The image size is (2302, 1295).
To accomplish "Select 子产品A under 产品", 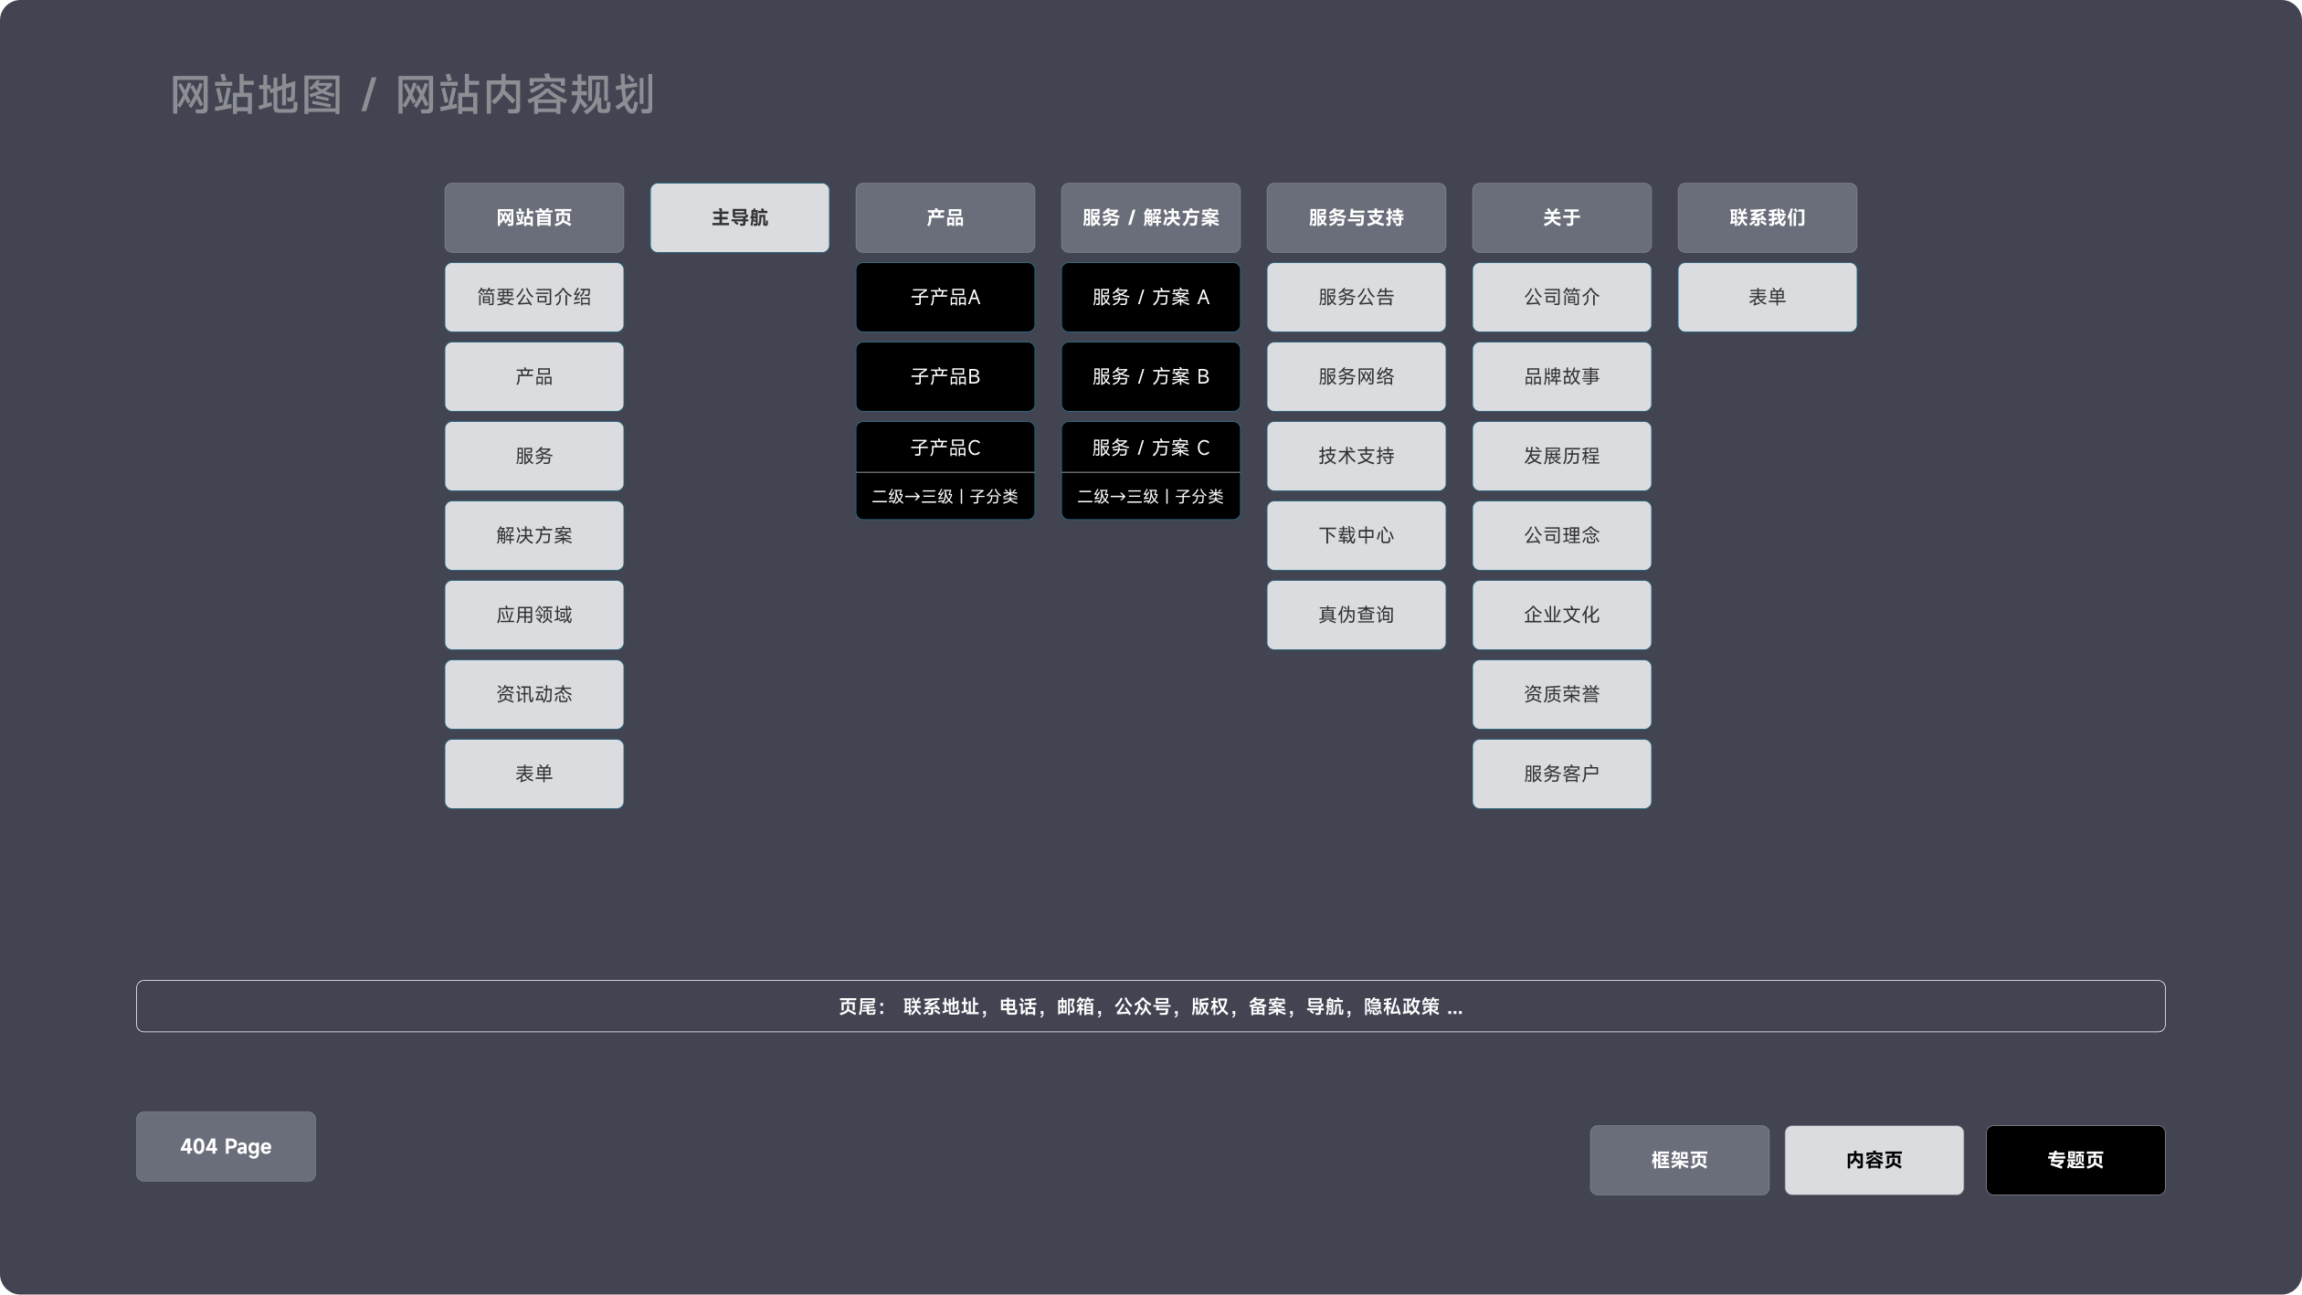I will (945, 296).
